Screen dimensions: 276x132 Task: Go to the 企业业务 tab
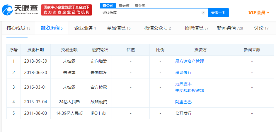coord(85,28)
